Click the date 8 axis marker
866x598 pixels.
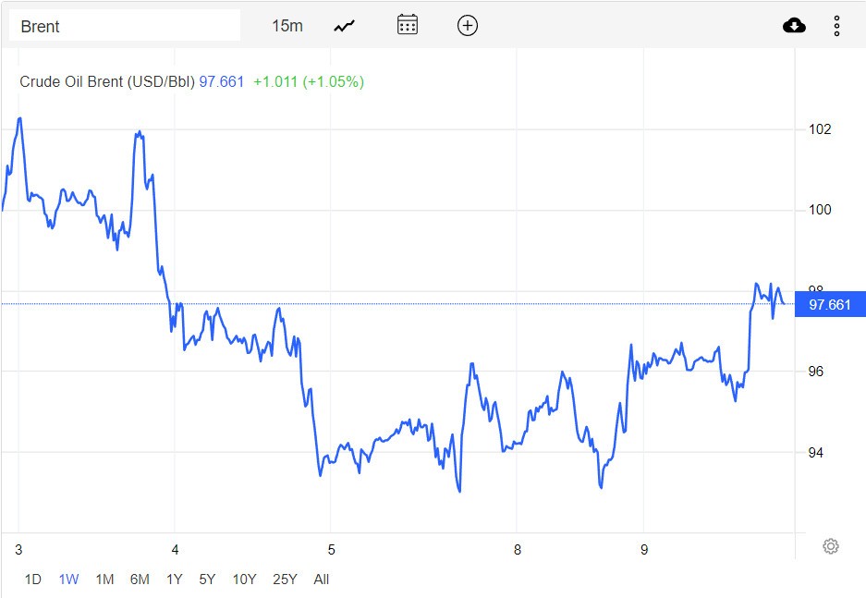518,550
